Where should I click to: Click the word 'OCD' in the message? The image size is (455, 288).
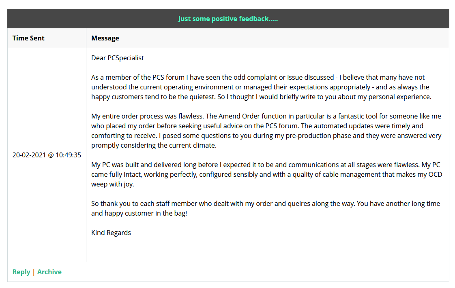pyautogui.click(x=435, y=174)
